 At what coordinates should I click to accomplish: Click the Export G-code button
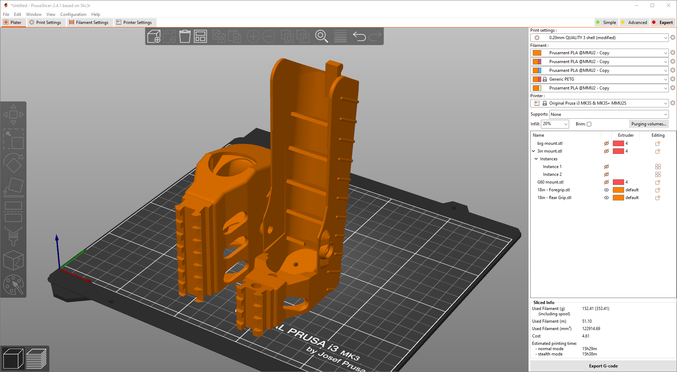pyautogui.click(x=603, y=366)
